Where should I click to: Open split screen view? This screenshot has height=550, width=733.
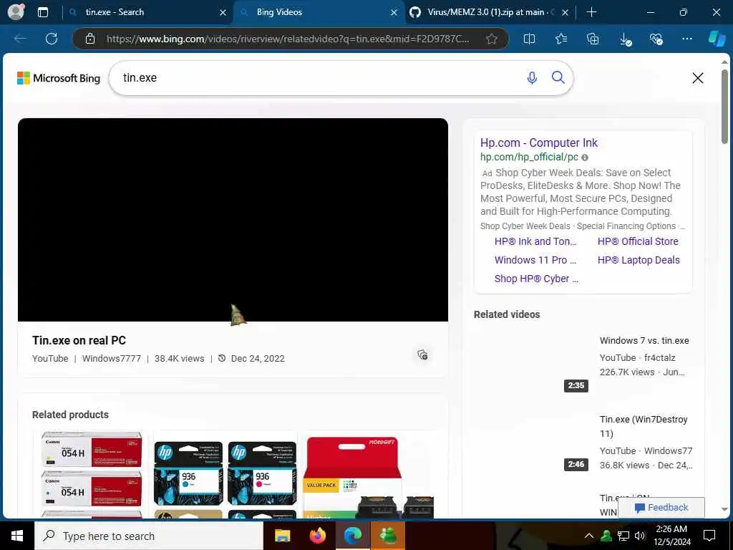(529, 39)
